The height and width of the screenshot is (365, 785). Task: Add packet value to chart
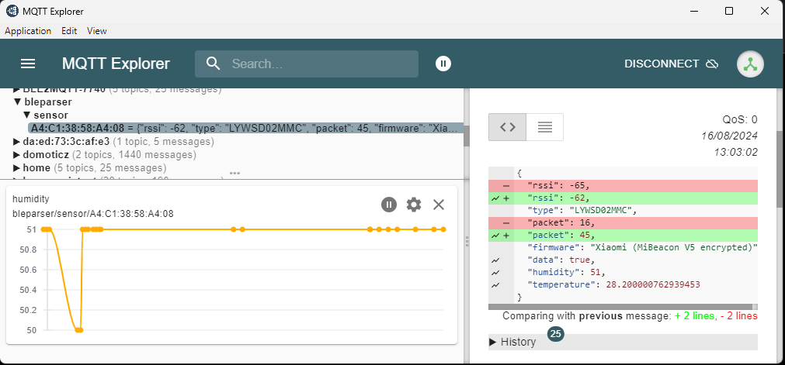(x=495, y=235)
